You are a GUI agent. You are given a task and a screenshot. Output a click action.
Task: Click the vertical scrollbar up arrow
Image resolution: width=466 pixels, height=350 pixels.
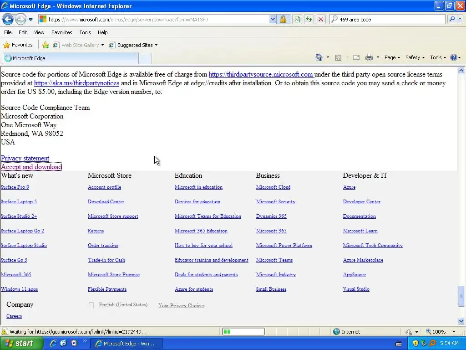(x=461, y=71)
